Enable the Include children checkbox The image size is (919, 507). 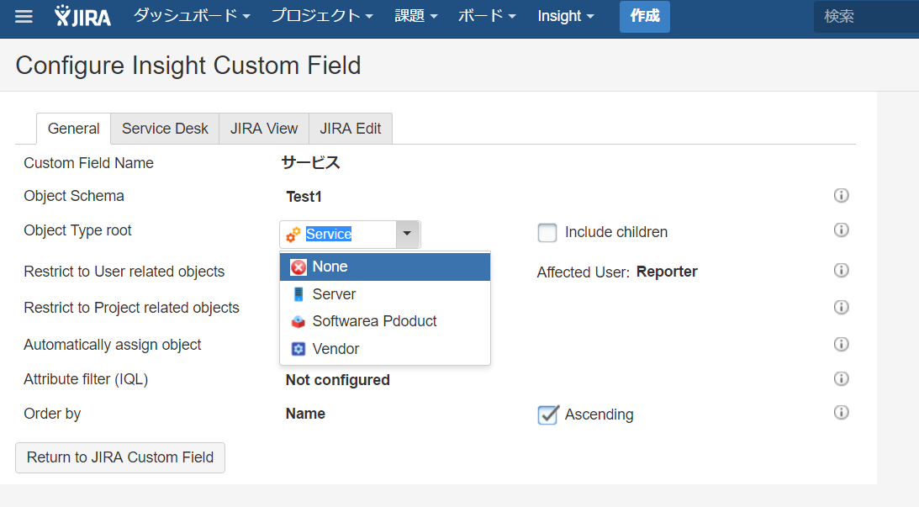tap(547, 233)
